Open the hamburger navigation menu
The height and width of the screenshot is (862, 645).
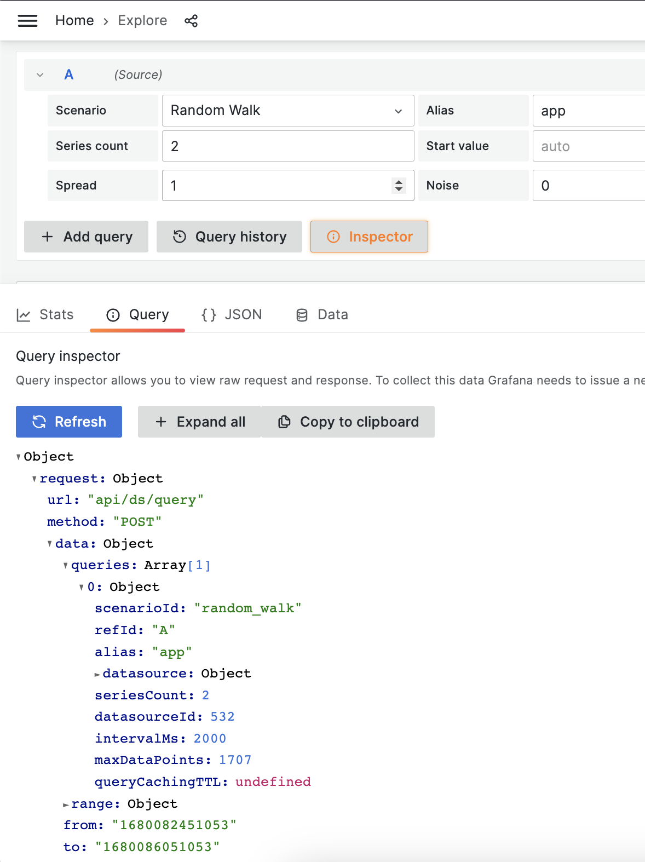(x=27, y=21)
